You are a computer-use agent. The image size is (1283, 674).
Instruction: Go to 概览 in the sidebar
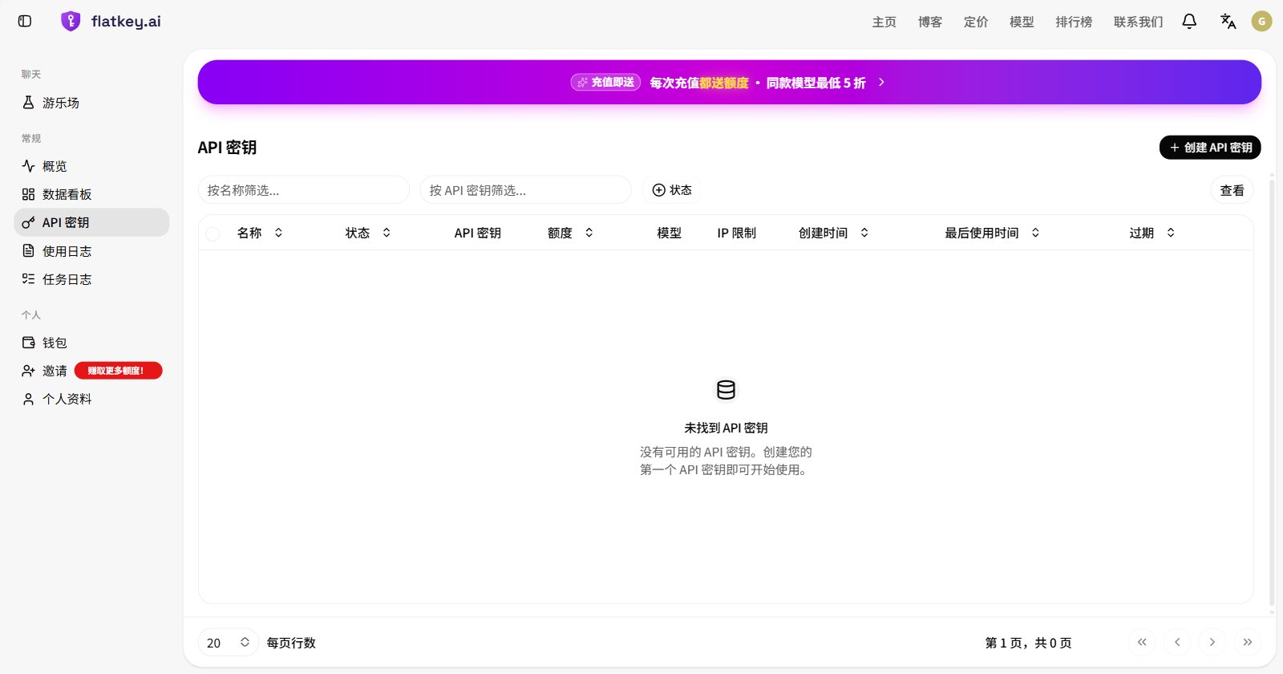(91, 166)
